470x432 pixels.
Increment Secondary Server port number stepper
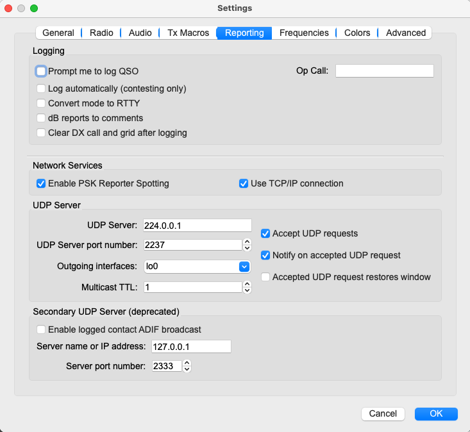187,363
